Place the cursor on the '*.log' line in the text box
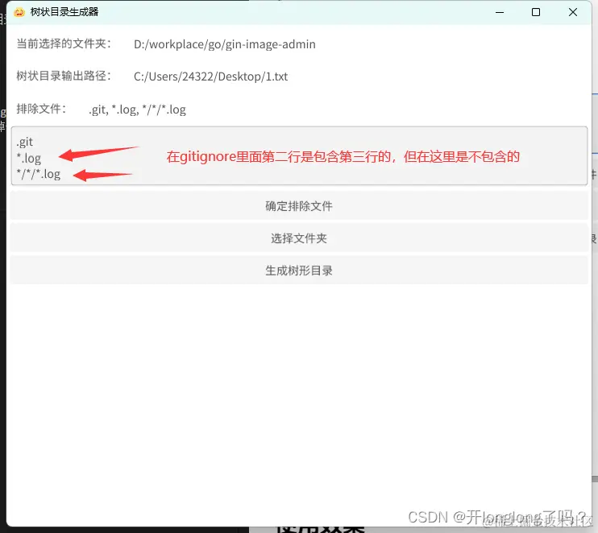Viewport: 598px width, 533px height. pos(28,158)
